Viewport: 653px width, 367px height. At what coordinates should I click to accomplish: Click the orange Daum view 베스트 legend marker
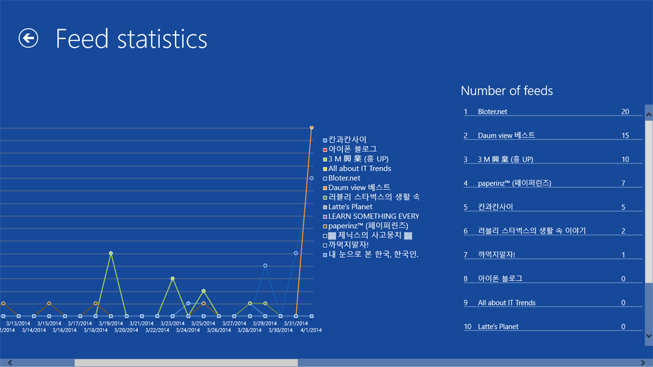325,188
